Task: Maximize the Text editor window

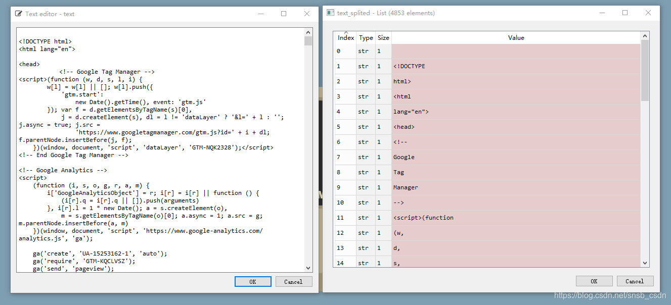Action: click(284, 14)
